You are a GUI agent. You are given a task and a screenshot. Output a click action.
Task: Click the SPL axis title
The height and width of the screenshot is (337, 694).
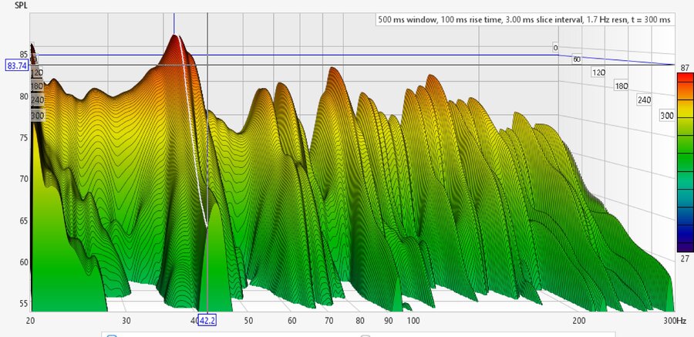pyautogui.click(x=22, y=5)
